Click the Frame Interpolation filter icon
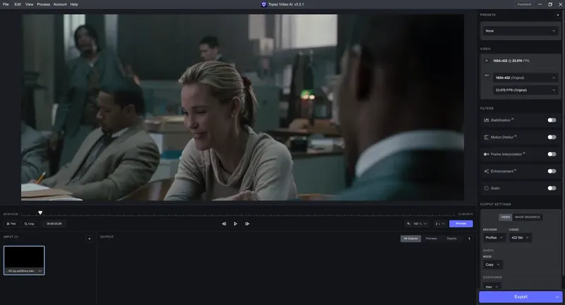Image resolution: width=565 pixels, height=305 pixels. (x=486, y=154)
